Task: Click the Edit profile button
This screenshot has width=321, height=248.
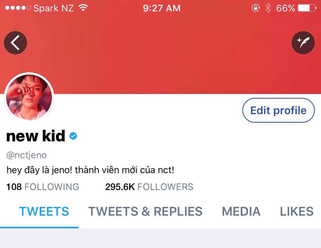Action: pyautogui.click(x=278, y=110)
